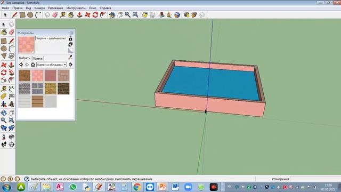
Task: Select the Freehand tool in left palette
Action: [x=11, y=56]
